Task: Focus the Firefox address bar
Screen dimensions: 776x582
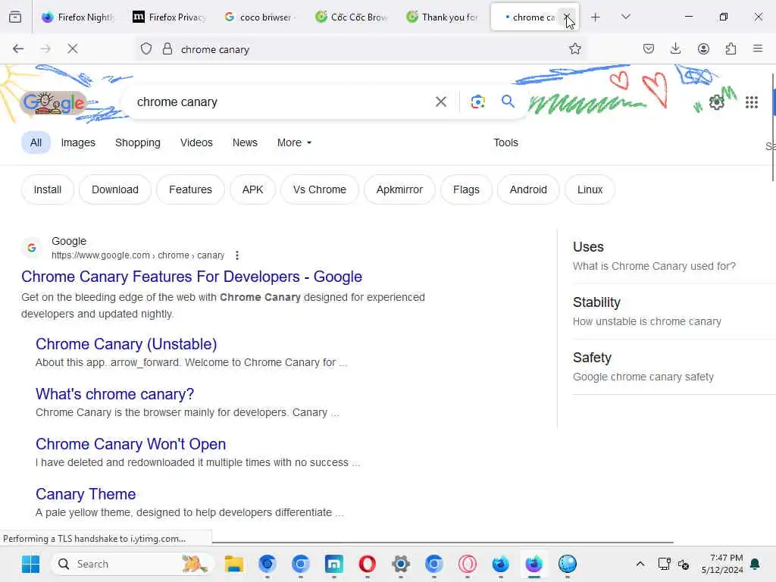Action: click(361, 49)
